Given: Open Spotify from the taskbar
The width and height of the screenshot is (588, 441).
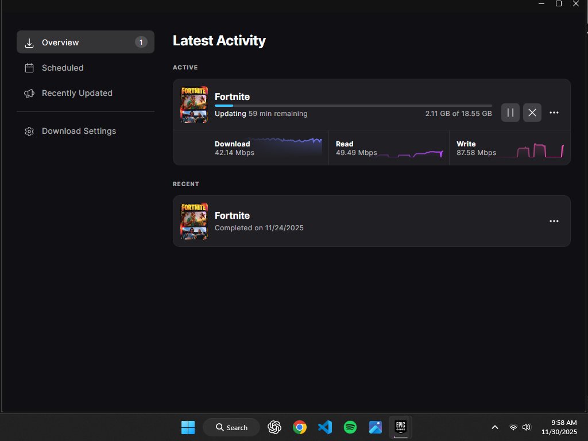Looking at the screenshot, I should 350,427.
